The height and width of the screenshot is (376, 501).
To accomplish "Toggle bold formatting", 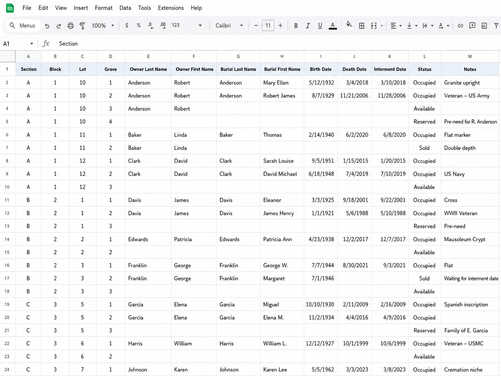I will click(296, 26).
